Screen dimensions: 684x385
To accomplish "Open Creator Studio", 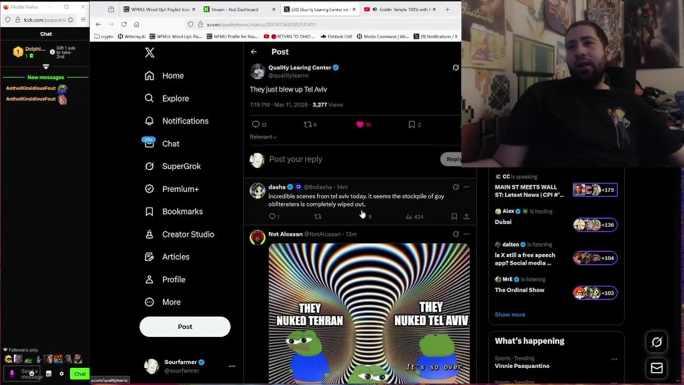I will point(180,234).
